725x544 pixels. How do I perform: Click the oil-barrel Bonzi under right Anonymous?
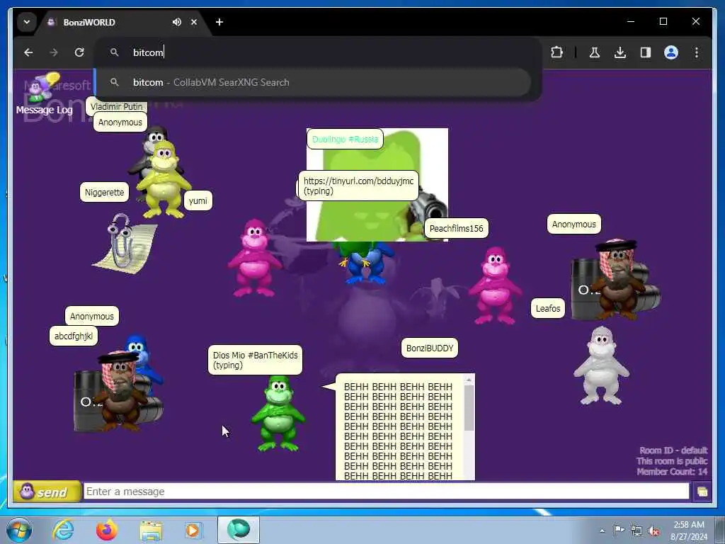617,280
